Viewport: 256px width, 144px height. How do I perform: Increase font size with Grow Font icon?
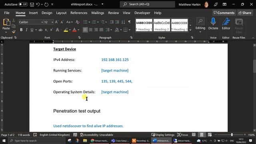pyautogui.click(x=56, y=22)
